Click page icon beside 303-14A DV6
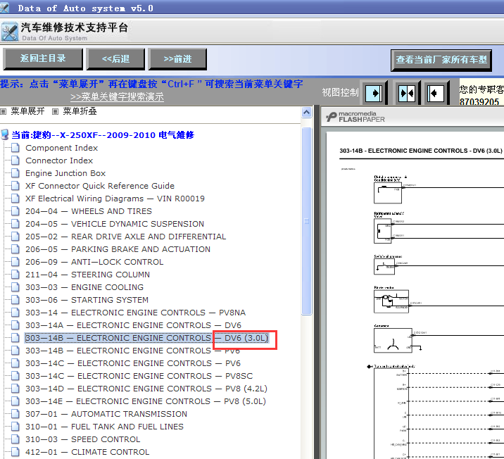 (x=15, y=325)
